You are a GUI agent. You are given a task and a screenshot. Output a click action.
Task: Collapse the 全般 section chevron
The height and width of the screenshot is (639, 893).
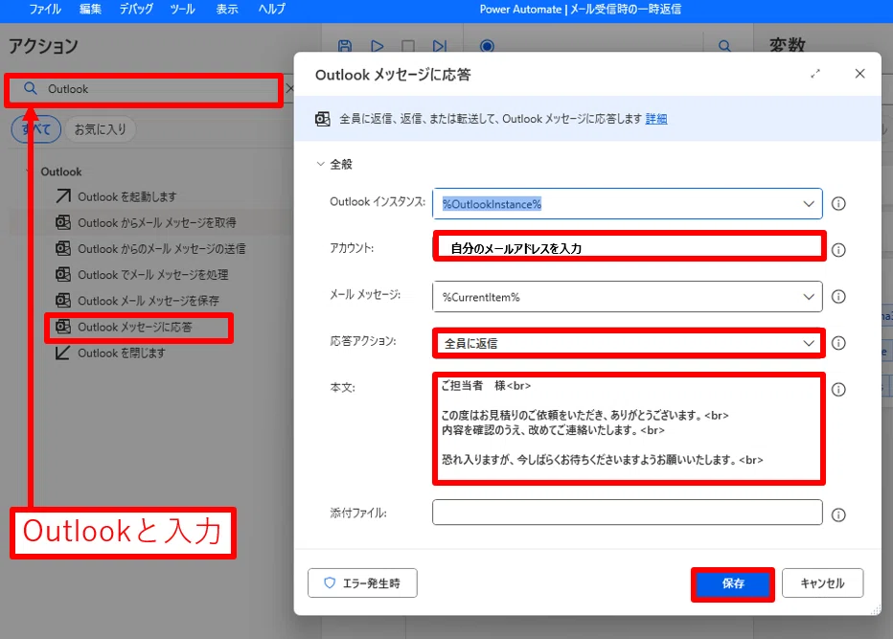321,164
